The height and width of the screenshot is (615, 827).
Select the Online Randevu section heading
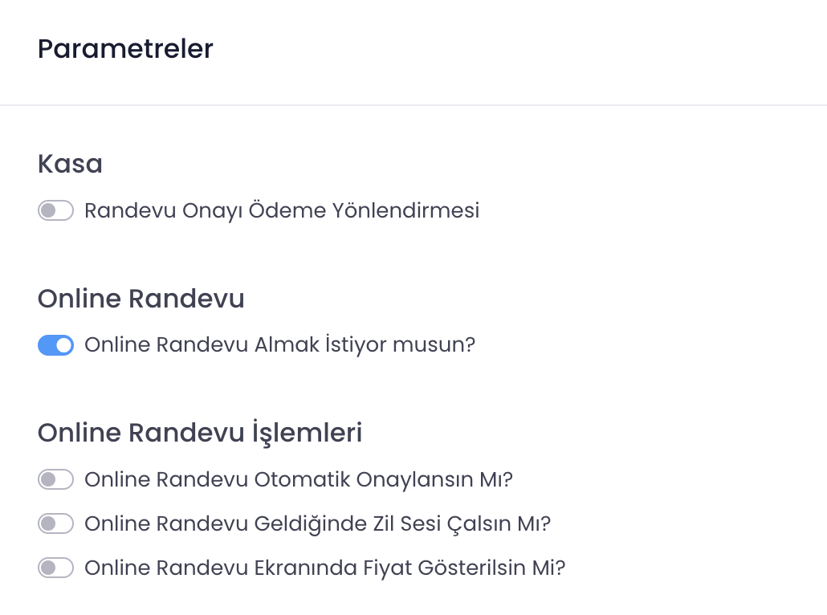(141, 299)
